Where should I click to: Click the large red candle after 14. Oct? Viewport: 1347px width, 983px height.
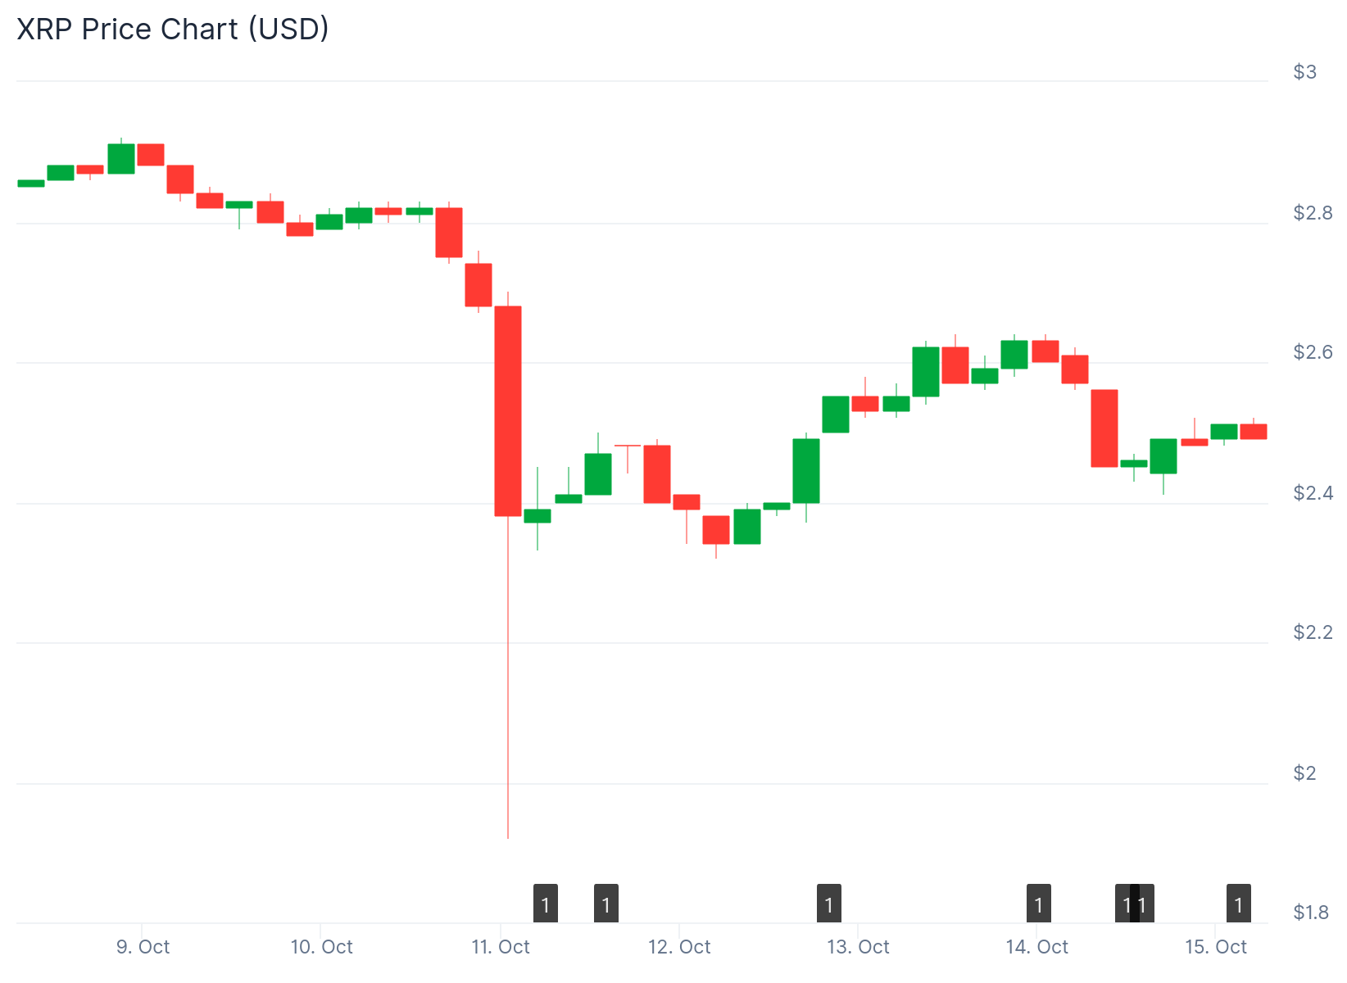pos(1104,428)
